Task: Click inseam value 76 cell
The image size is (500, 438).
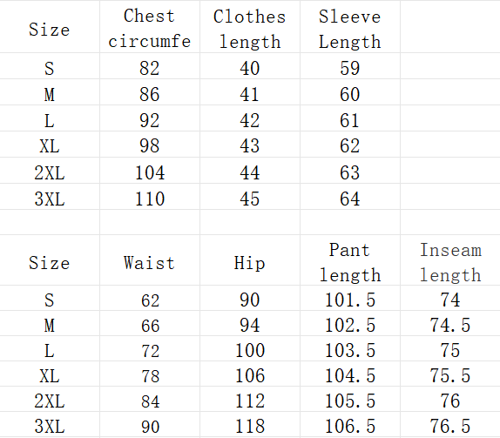Action: click(450, 399)
